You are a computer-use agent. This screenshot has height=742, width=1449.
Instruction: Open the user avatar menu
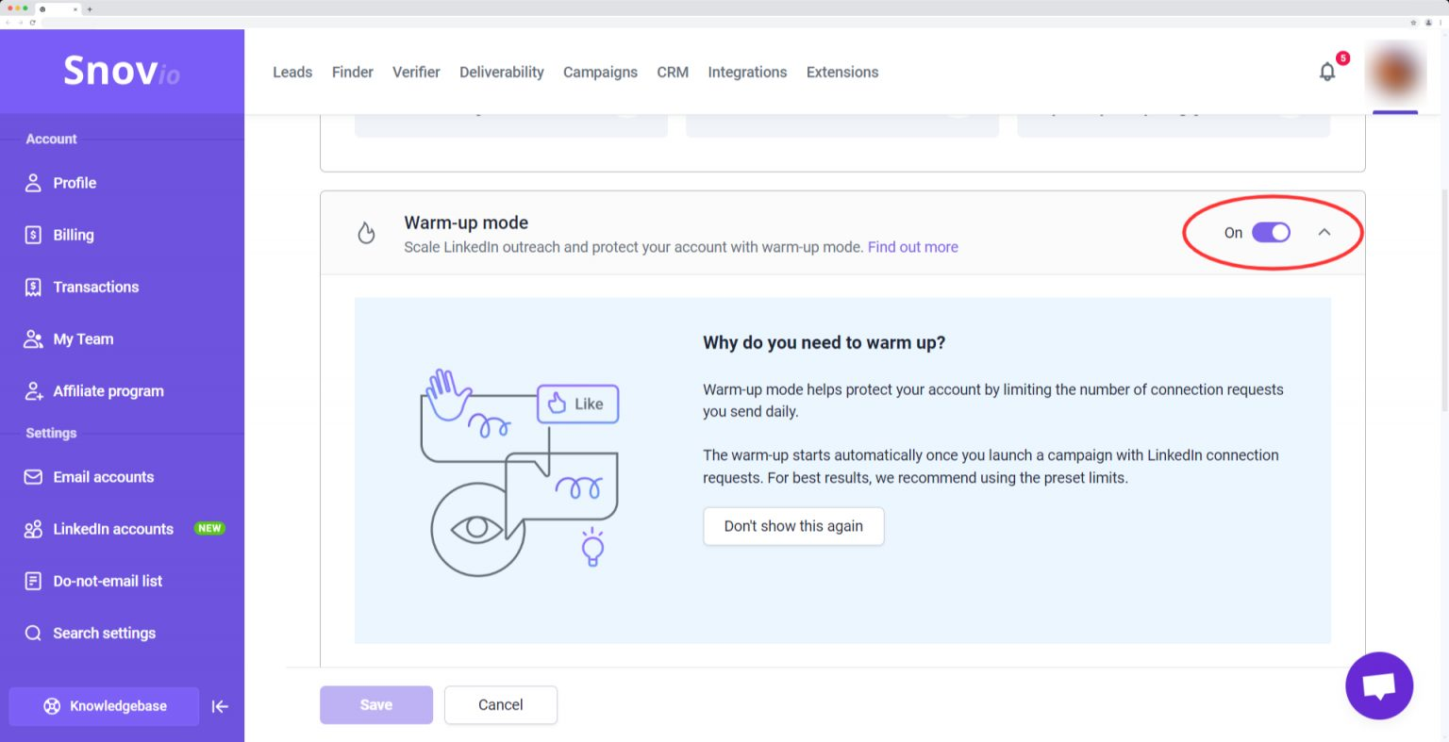point(1395,73)
